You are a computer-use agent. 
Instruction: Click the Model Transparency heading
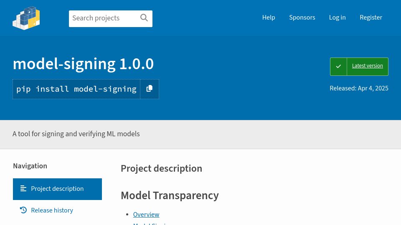[x=170, y=195]
